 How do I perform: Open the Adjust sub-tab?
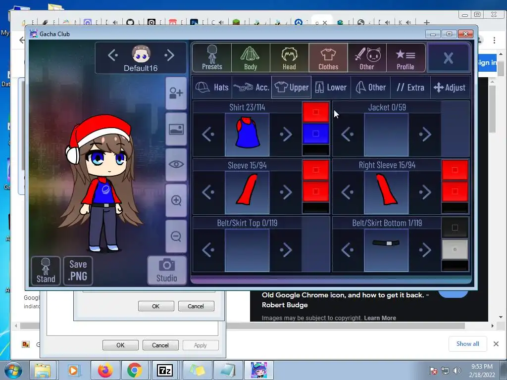click(x=450, y=87)
